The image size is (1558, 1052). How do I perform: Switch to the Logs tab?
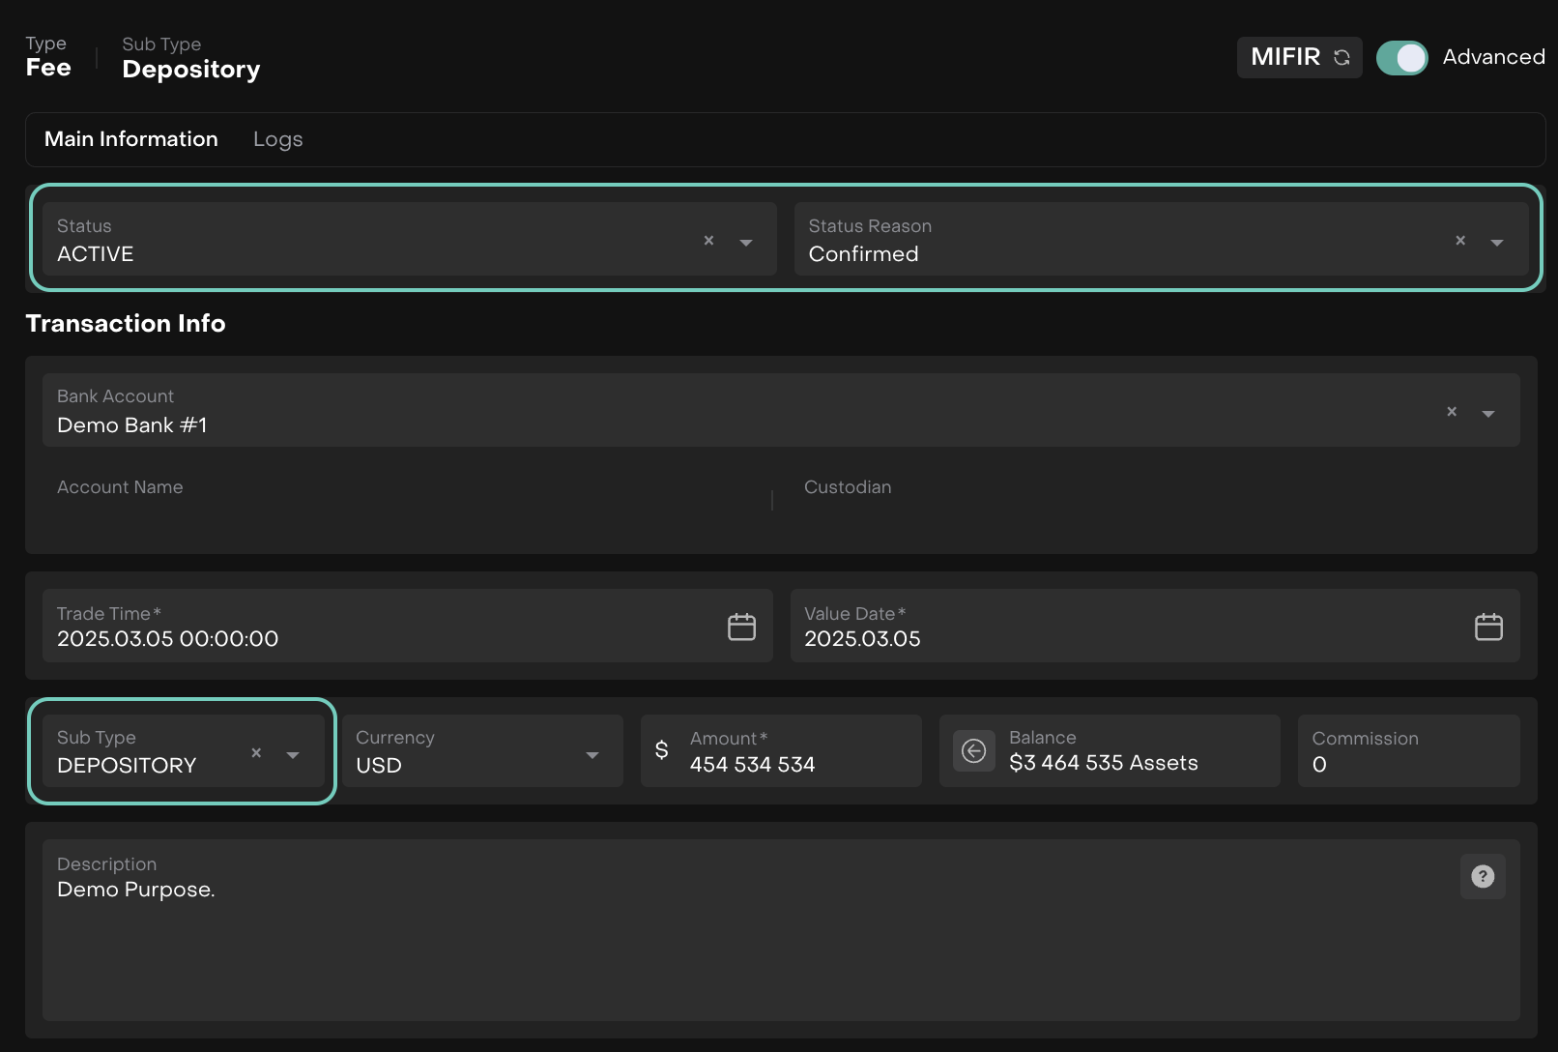(277, 139)
